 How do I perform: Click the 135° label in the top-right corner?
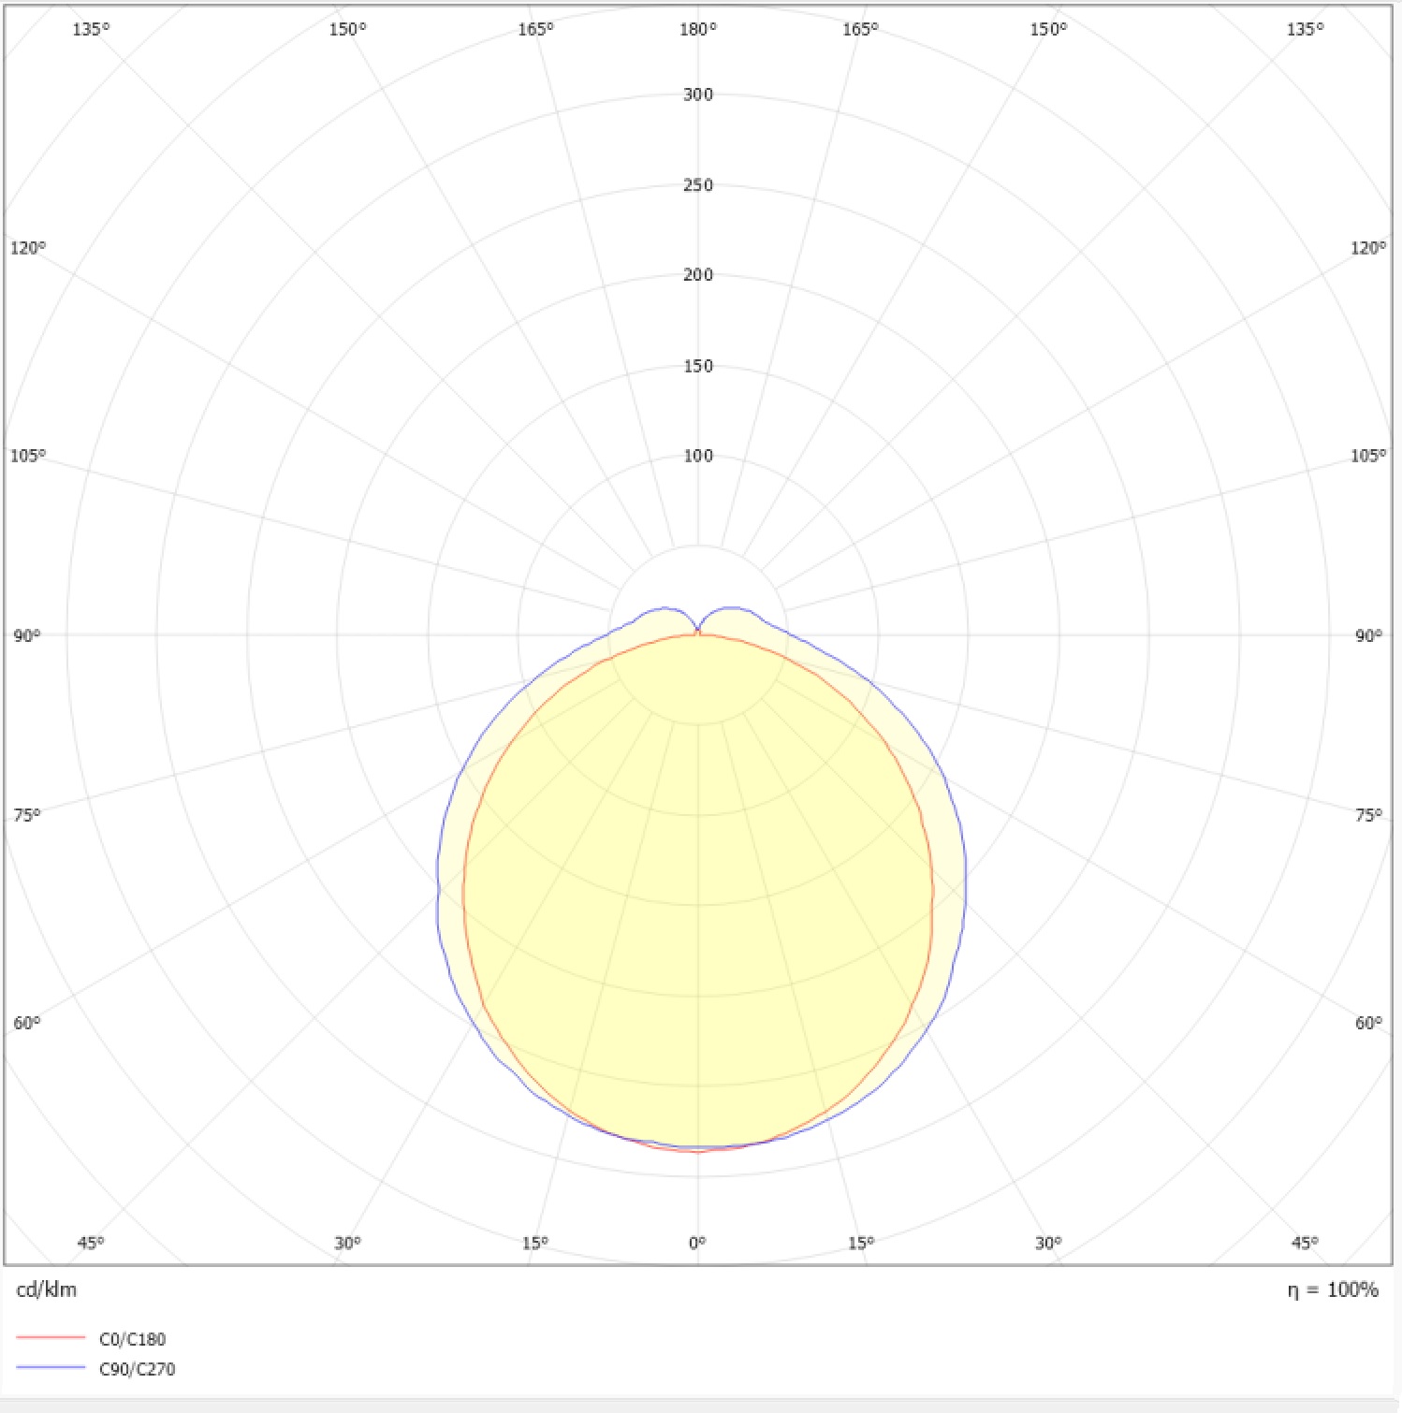coord(1306,29)
